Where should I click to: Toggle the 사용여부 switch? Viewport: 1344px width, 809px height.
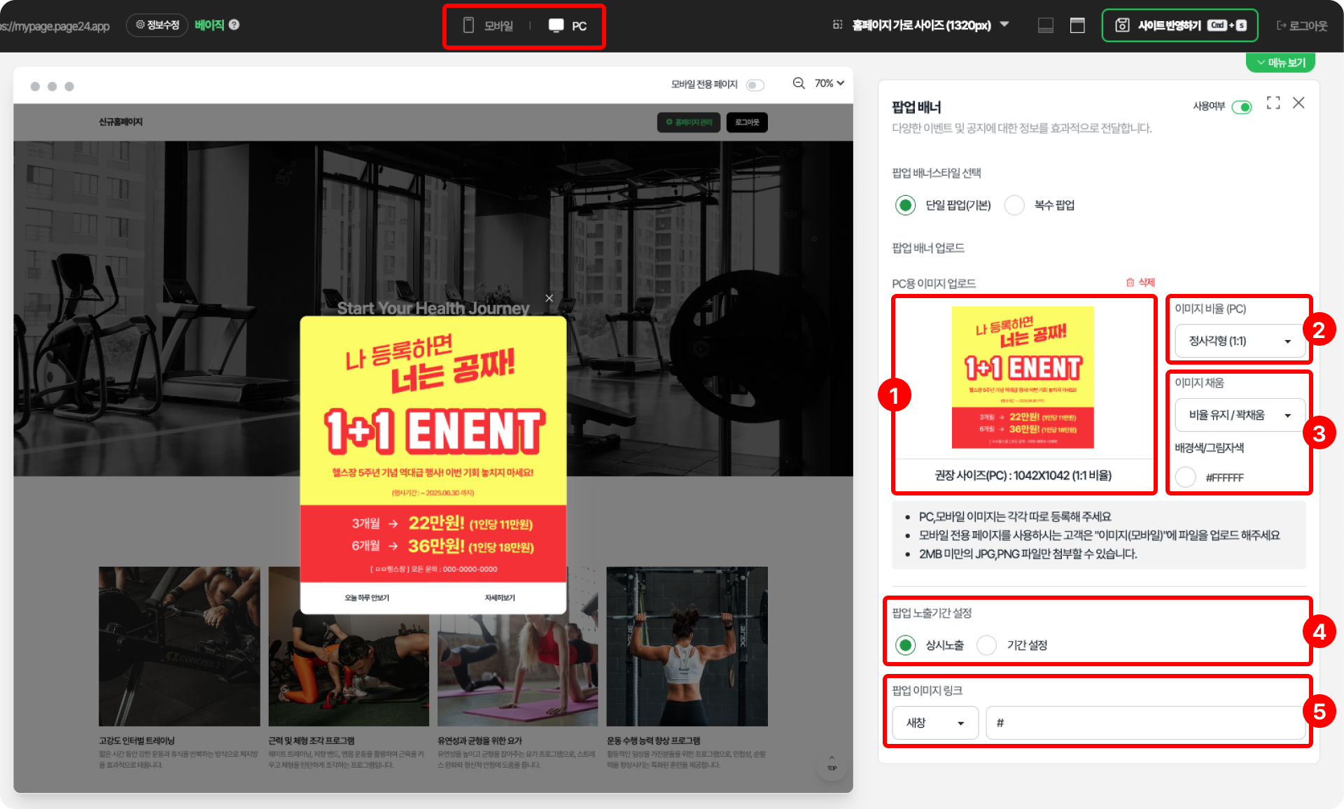coord(1242,107)
